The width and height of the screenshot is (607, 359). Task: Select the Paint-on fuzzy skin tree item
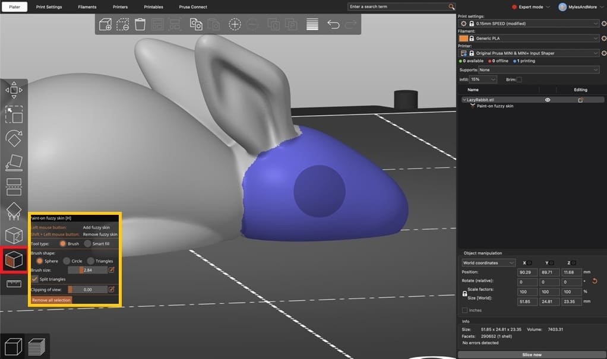pyautogui.click(x=495, y=106)
